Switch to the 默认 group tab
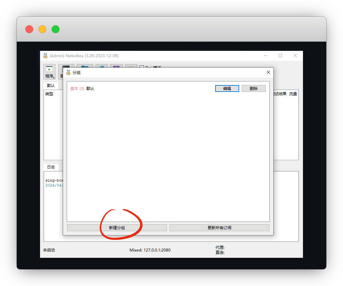The image size is (343, 286). (51, 85)
